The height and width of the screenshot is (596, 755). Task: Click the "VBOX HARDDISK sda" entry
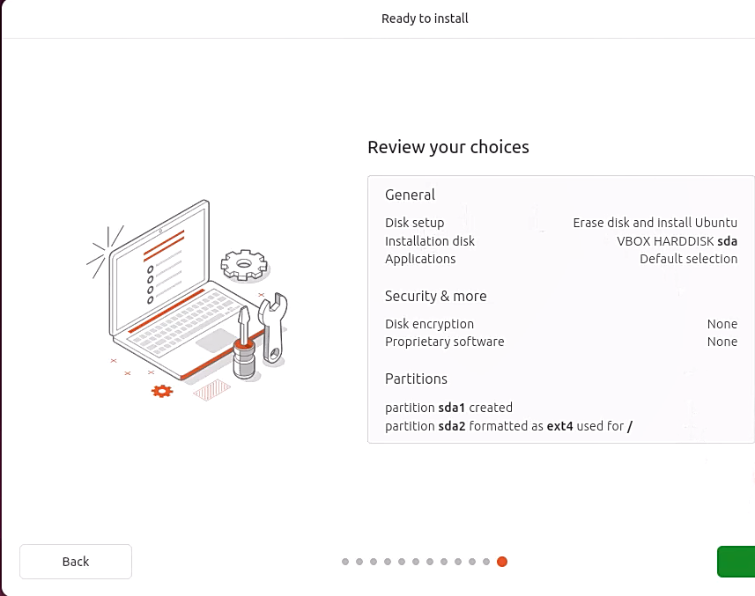pos(677,241)
